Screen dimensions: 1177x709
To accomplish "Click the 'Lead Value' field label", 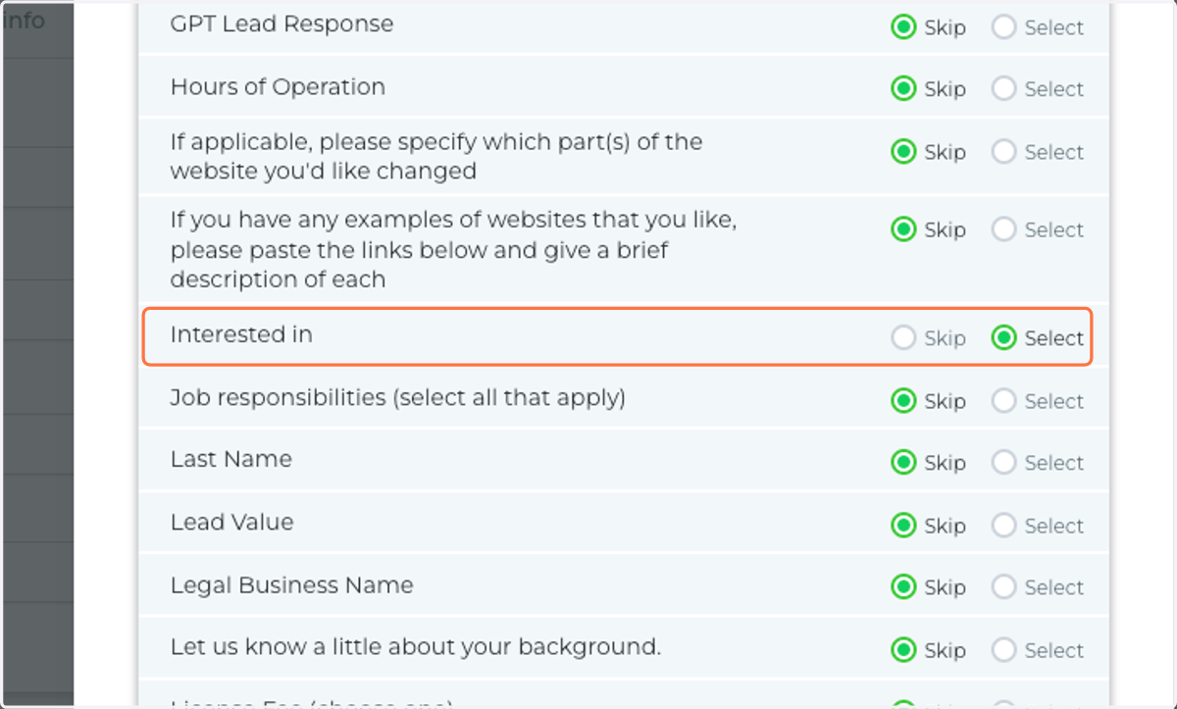I will point(231,523).
